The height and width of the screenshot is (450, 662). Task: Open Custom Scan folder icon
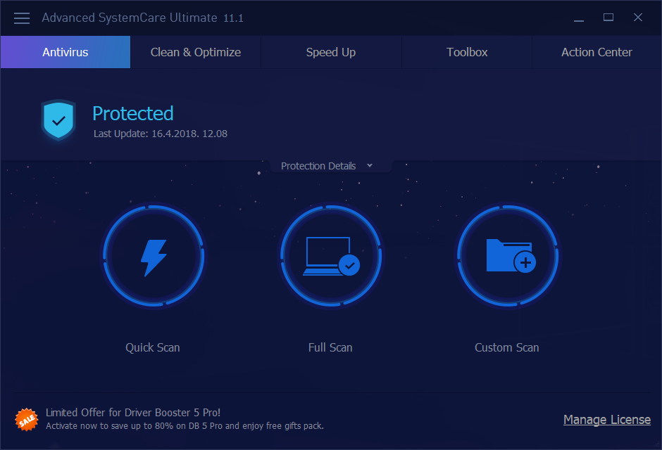point(511,256)
